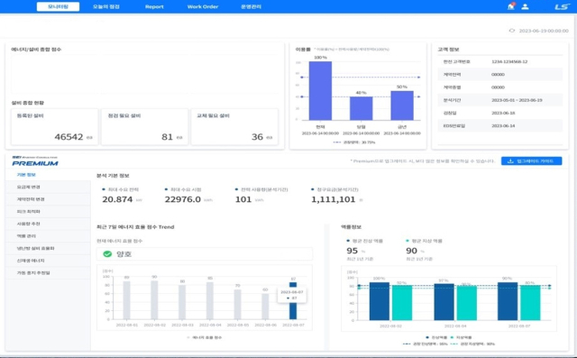Viewport: 577px width, 358px height.
Task: Click the 100% bar in 이용률 chart
Action: pyautogui.click(x=321, y=90)
